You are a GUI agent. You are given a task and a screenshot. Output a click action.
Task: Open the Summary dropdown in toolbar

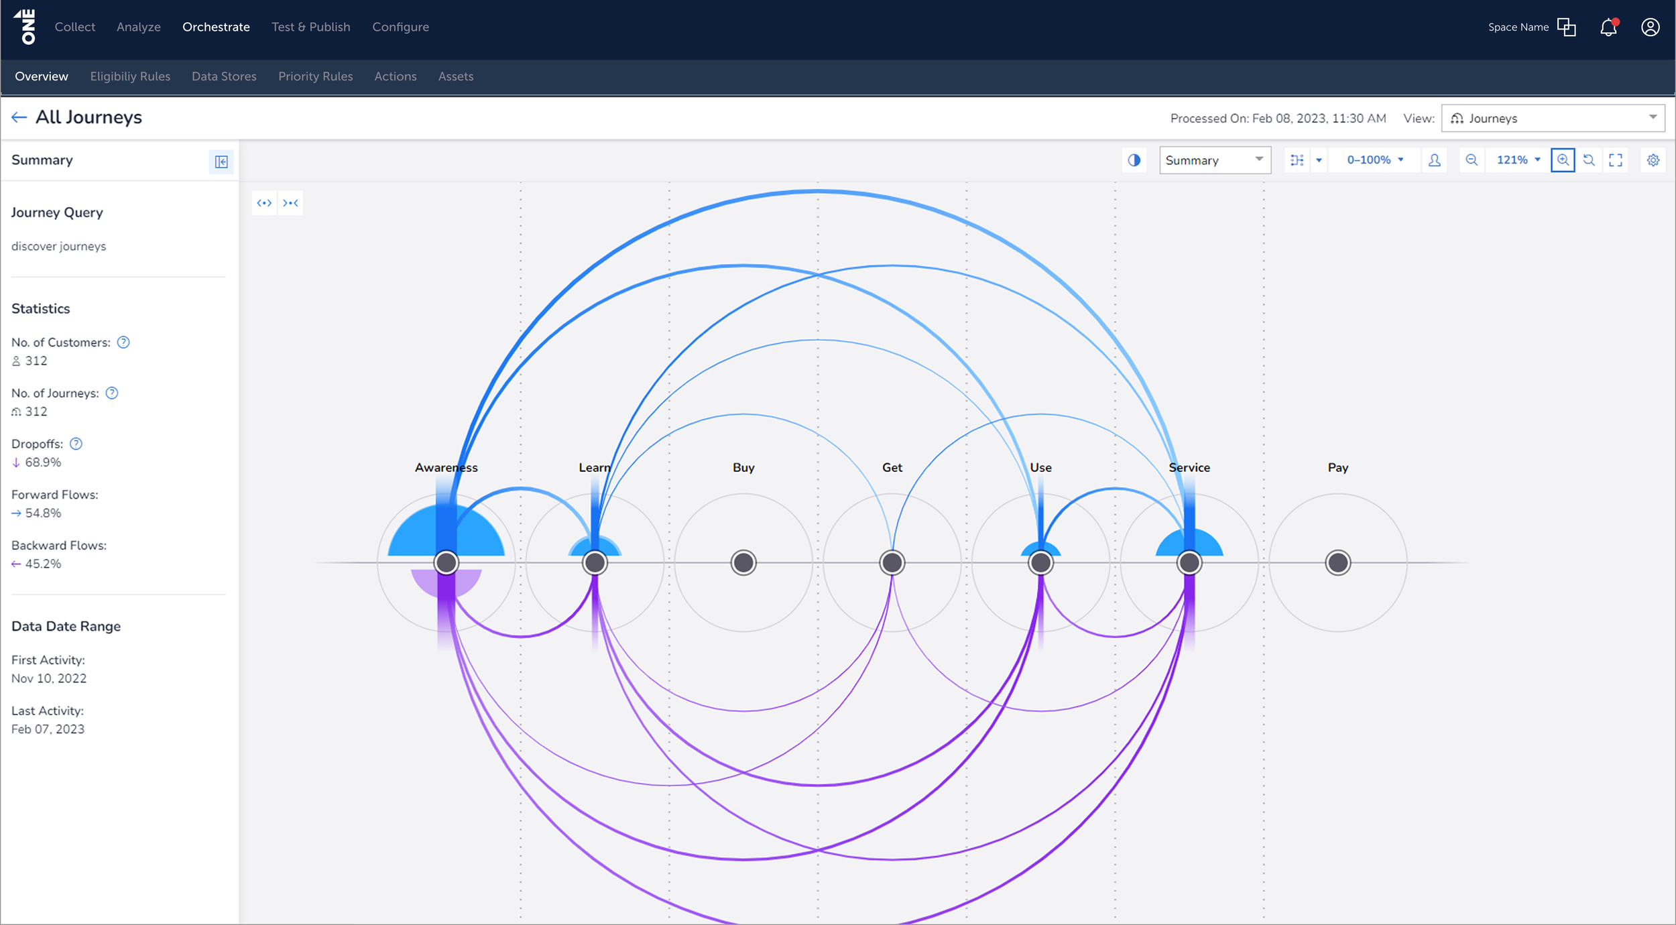point(1215,160)
